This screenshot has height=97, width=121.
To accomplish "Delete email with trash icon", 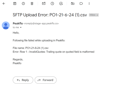I will 32,3.
